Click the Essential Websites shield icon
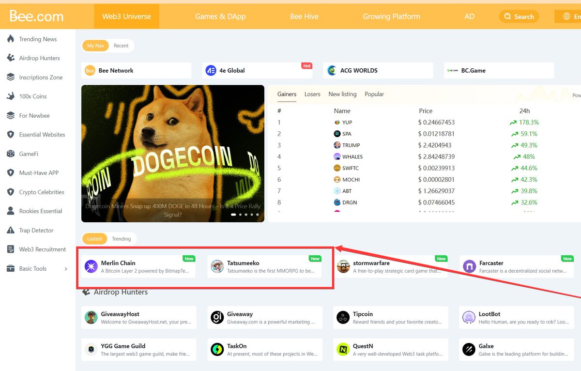 coord(11,135)
